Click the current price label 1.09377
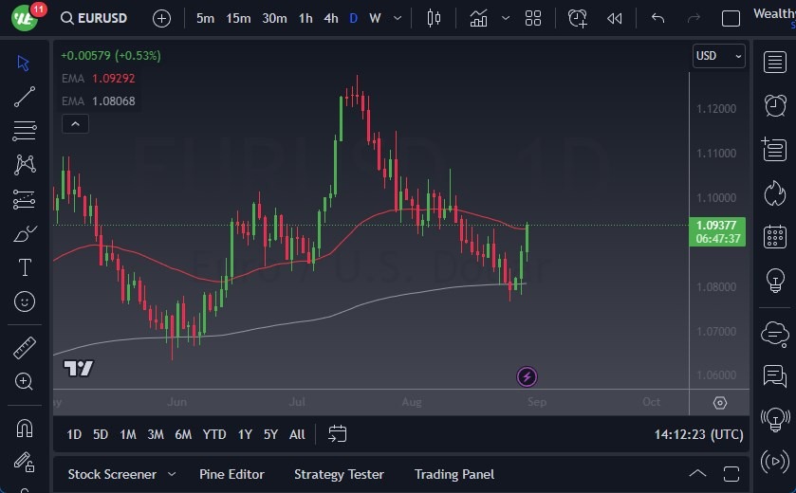Viewport: 796px width, 493px height. 716,226
